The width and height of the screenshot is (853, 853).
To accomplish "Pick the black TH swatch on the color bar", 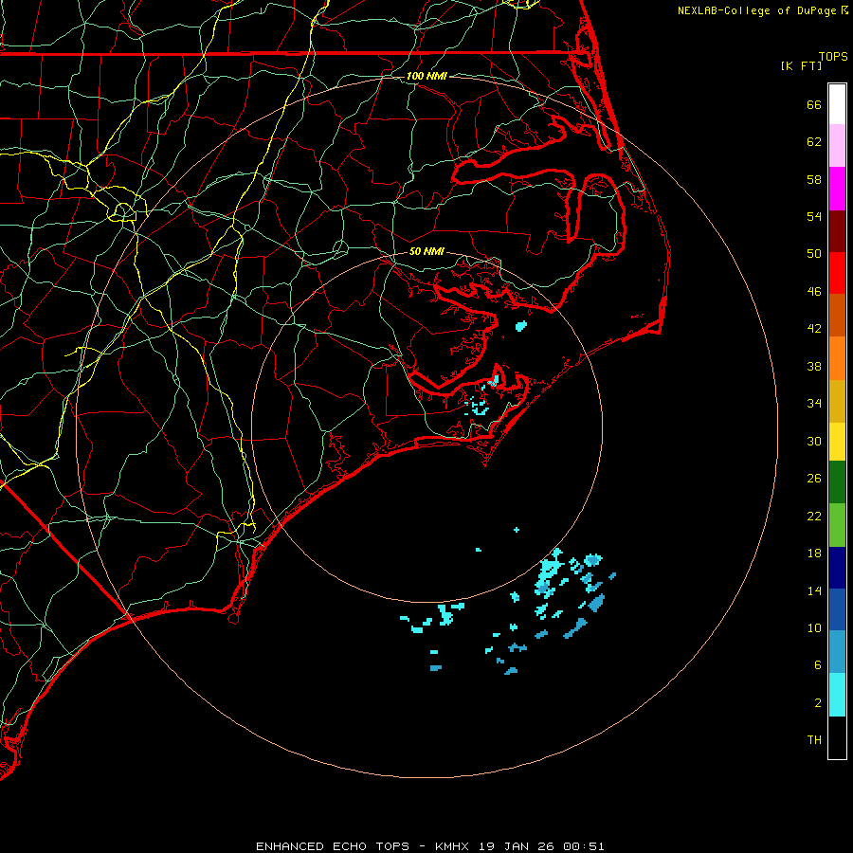I will tap(837, 737).
